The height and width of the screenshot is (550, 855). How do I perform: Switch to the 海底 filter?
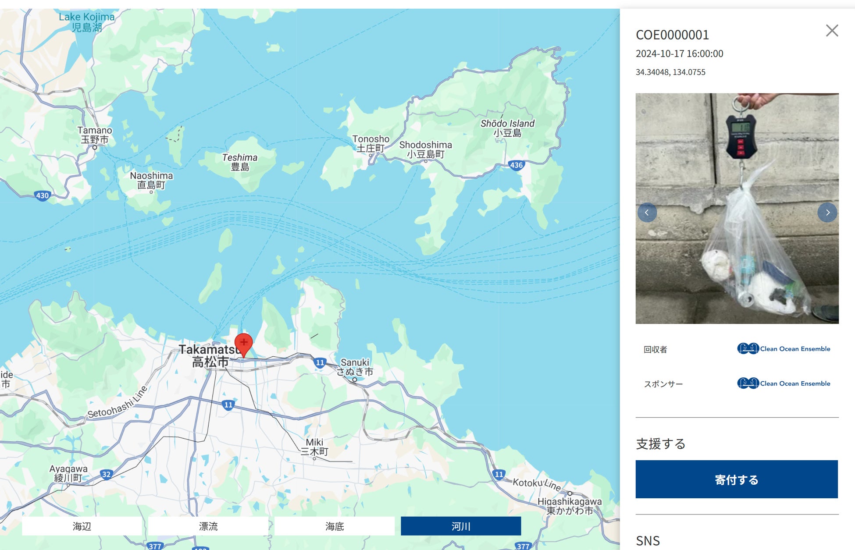coord(335,526)
